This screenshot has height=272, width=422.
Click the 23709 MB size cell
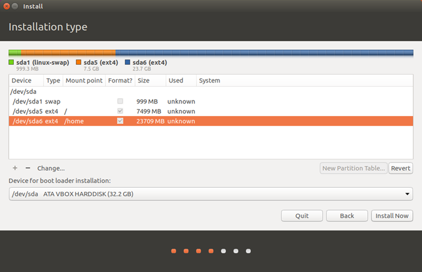[151, 121]
